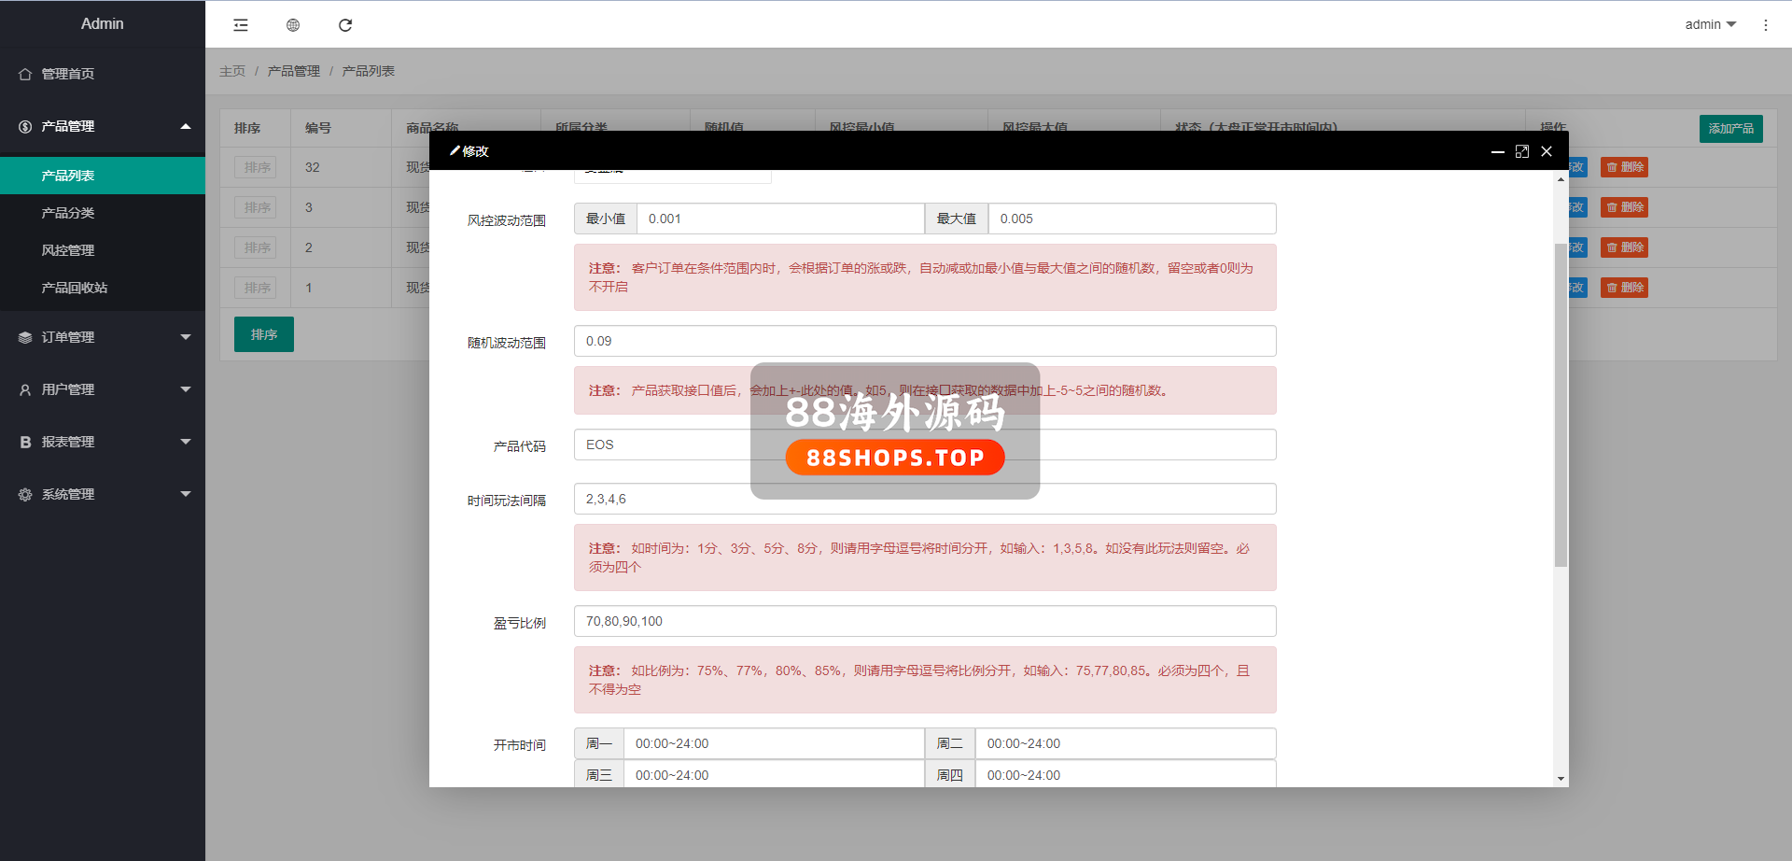Minimize the 修改 dialog
The width and height of the screenshot is (1792, 861).
1497,151
